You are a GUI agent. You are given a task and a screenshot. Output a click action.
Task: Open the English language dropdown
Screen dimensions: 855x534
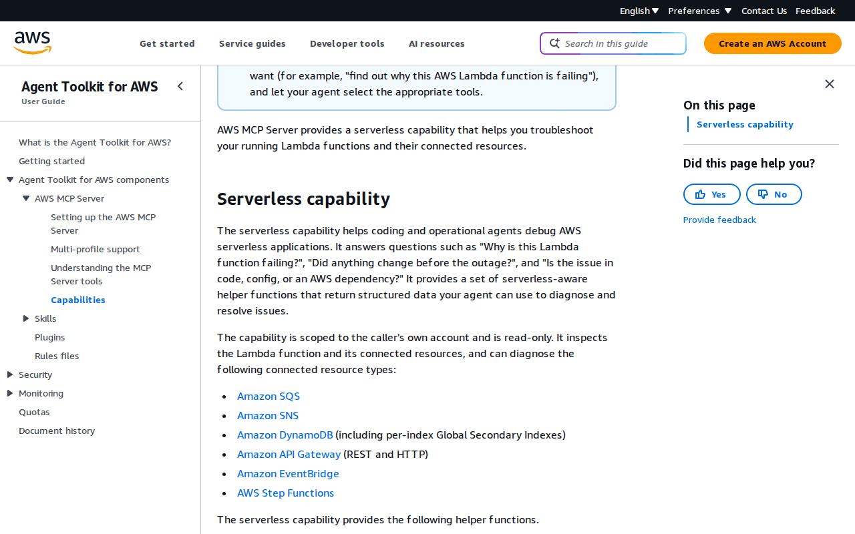coord(639,11)
